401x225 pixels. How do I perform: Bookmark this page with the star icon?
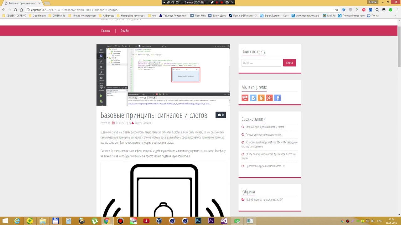pos(337,10)
